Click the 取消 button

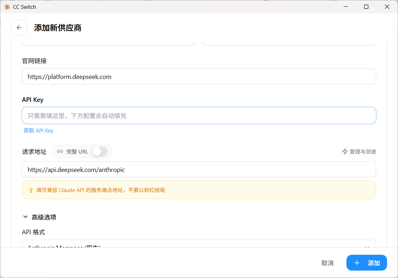coord(327,263)
